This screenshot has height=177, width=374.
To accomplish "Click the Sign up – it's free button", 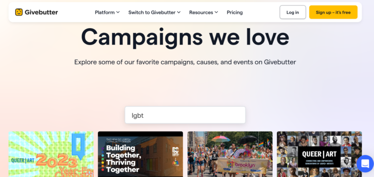I will click(333, 12).
